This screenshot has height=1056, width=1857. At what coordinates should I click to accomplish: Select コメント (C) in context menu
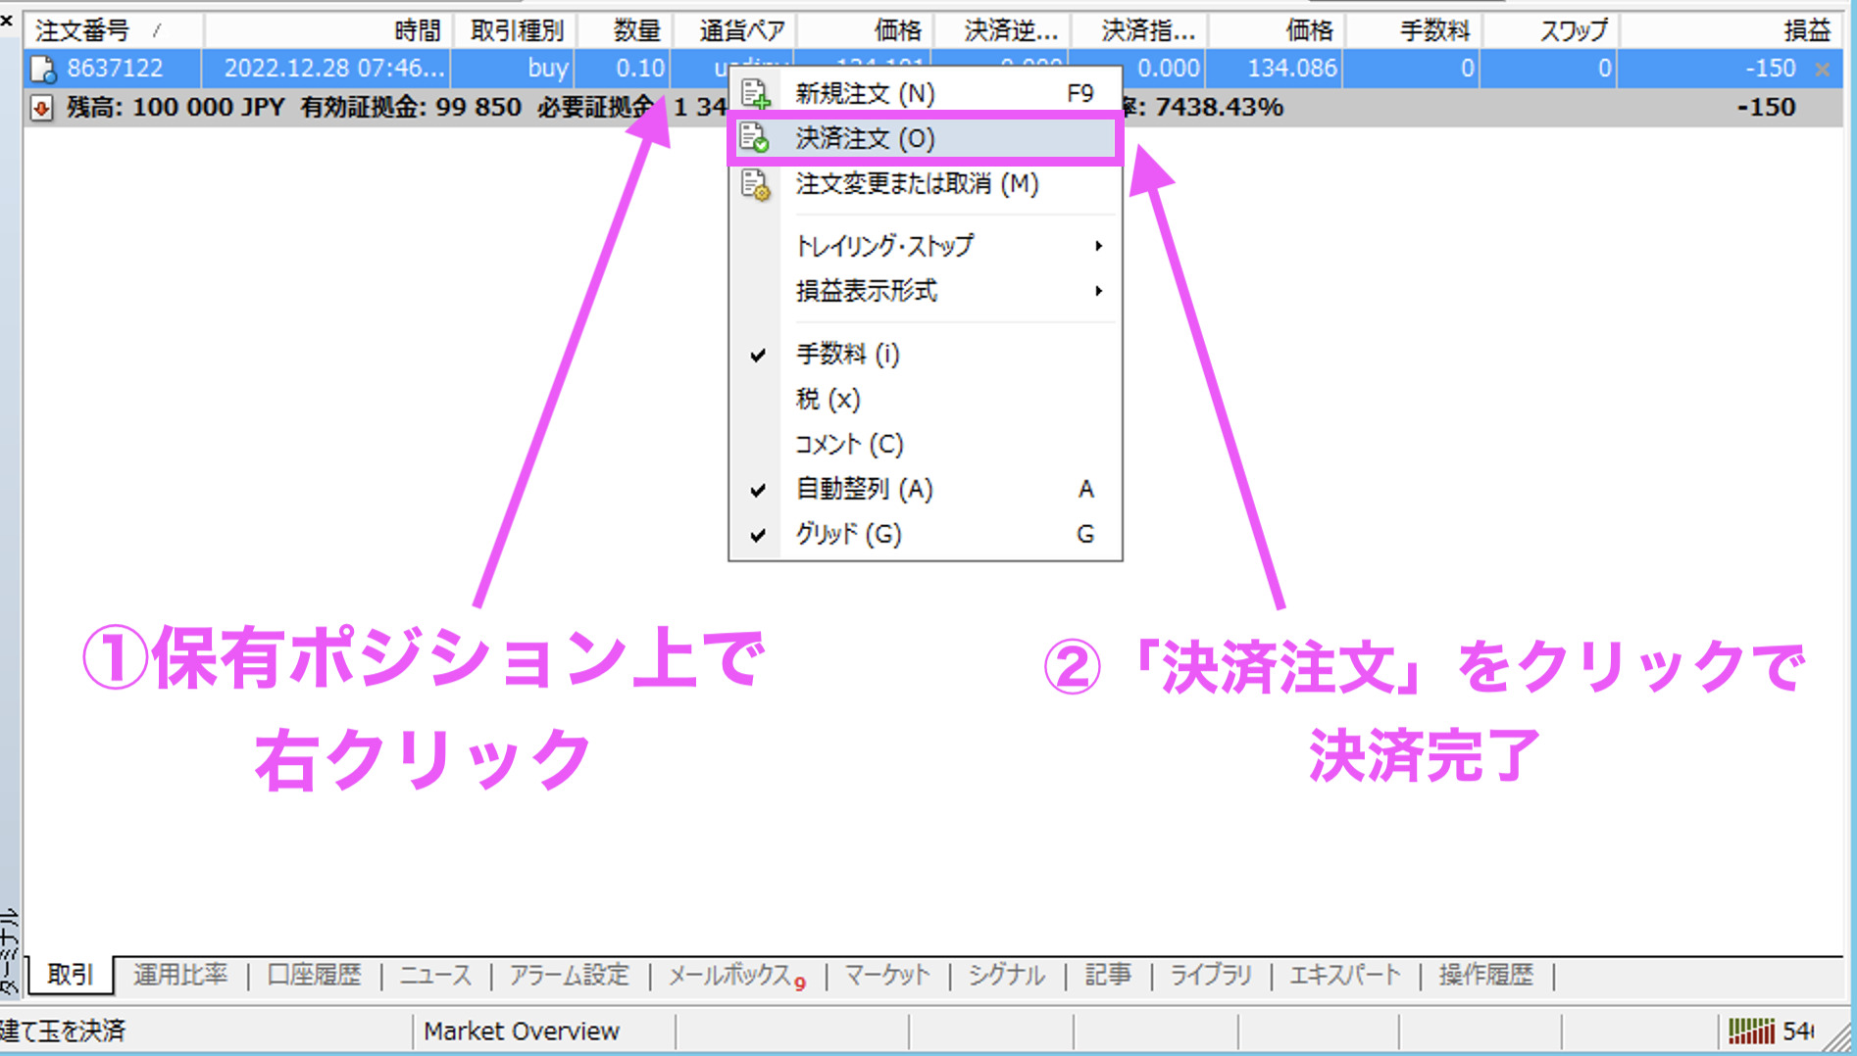click(848, 444)
